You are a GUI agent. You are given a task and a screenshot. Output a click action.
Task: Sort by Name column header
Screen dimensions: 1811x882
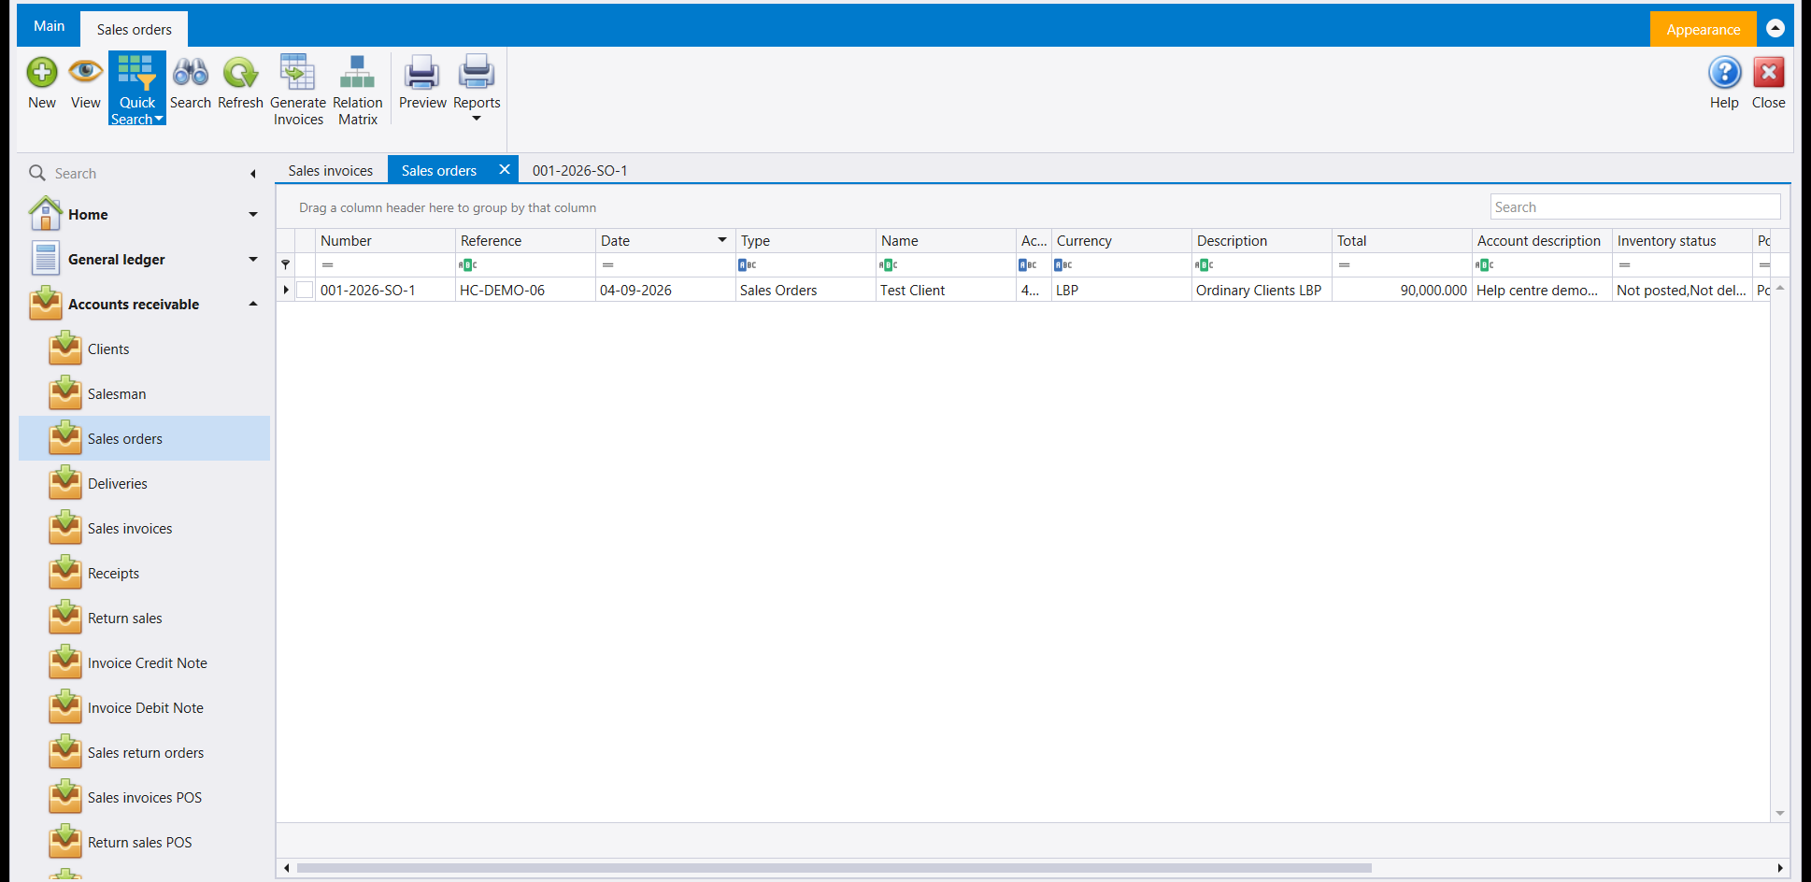(946, 241)
